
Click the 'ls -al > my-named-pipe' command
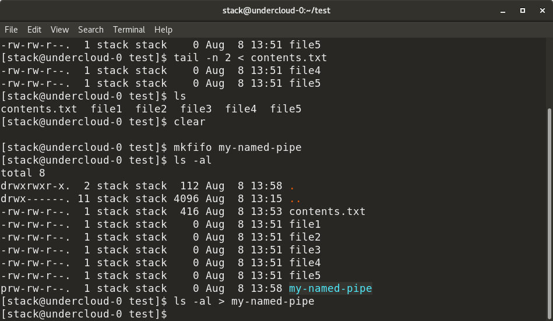(244, 301)
